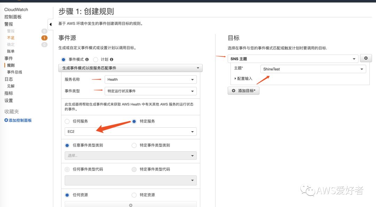The image size is (376, 207).
Task: Open 见解 in the sidebar
Action: pos(11,86)
